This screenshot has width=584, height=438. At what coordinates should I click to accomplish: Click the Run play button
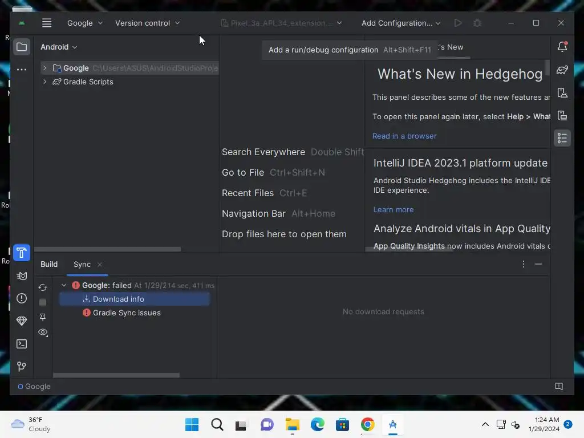tap(458, 23)
